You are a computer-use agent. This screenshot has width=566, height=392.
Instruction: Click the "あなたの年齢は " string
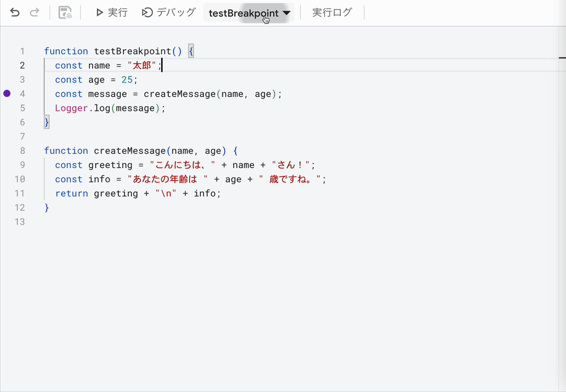tap(168, 179)
